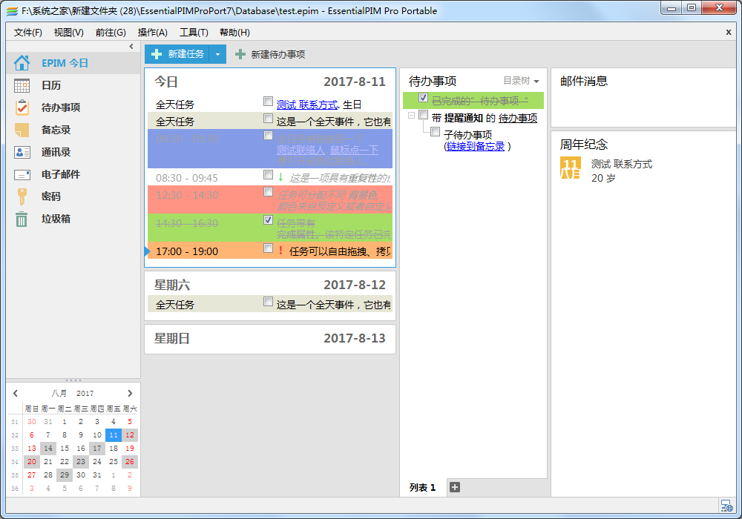
Task: Select day 11 in the mini calendar
Action: click(114, 435)
